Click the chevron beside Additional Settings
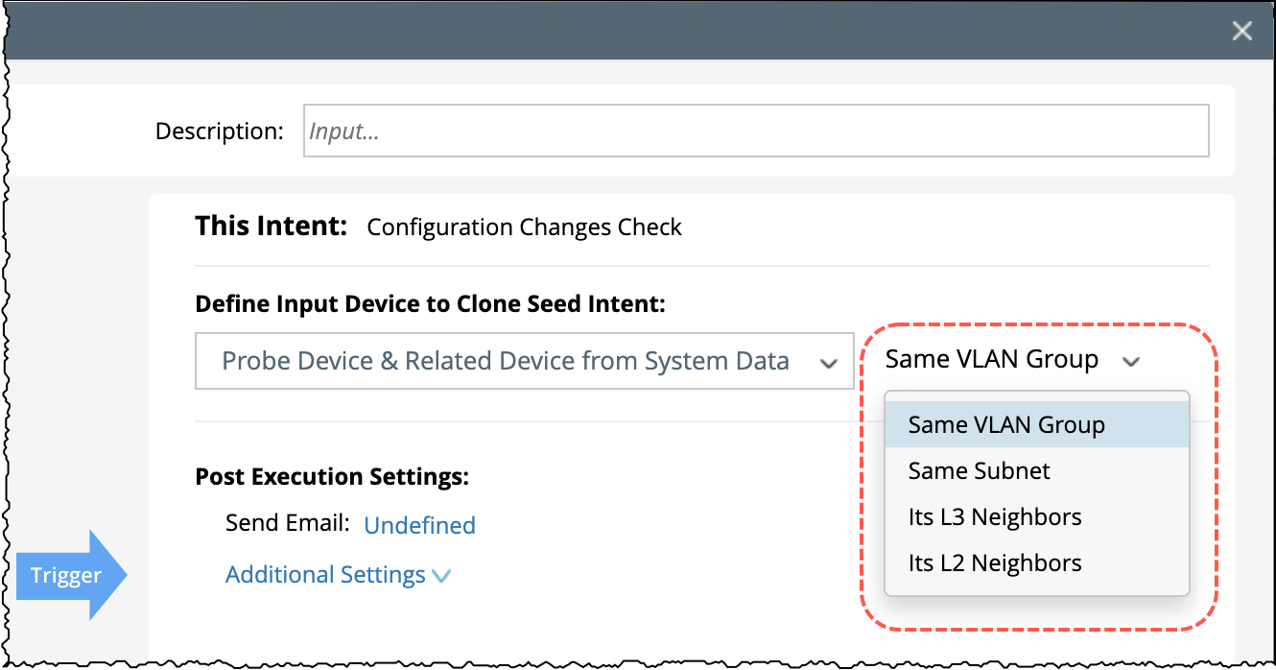The width and height of the screenshot is (1276, 670). 441,576
